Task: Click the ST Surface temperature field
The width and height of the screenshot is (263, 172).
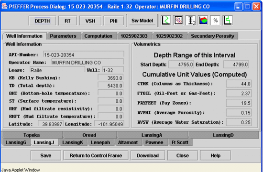Action: point(110,101)
